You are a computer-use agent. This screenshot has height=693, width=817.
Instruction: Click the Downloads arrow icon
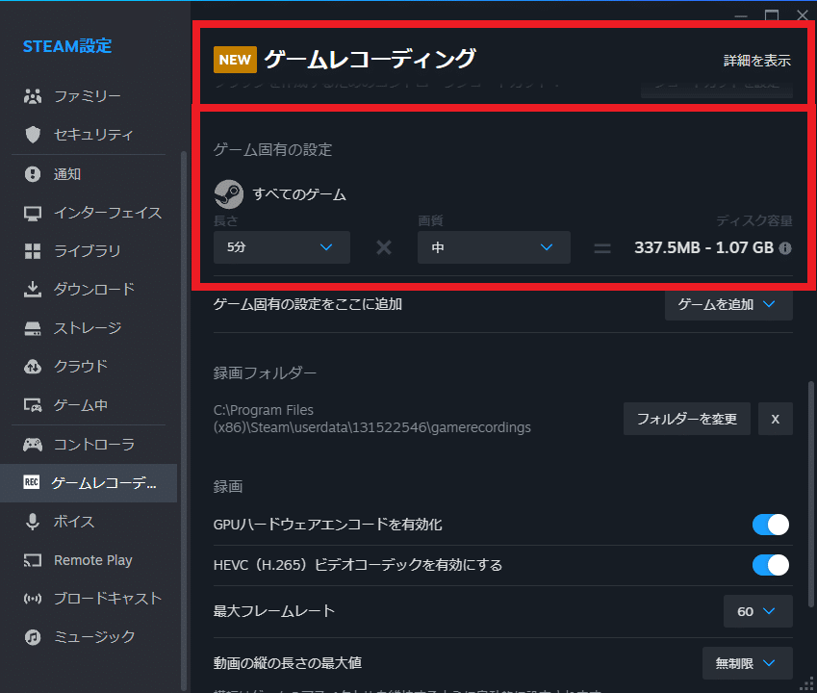pos(33,289)
